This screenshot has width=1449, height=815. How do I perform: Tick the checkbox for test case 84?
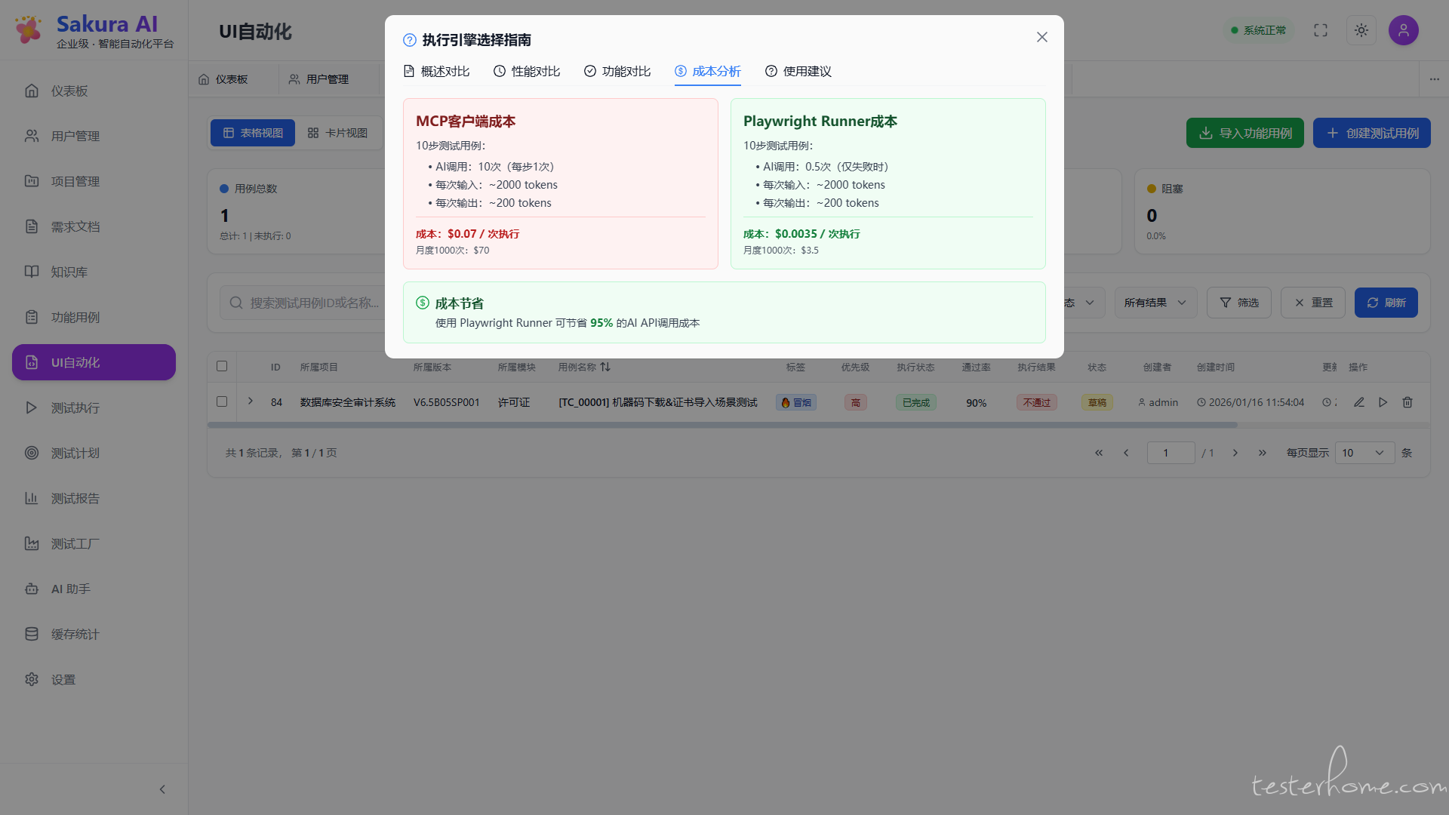click(x=222, y=401)
